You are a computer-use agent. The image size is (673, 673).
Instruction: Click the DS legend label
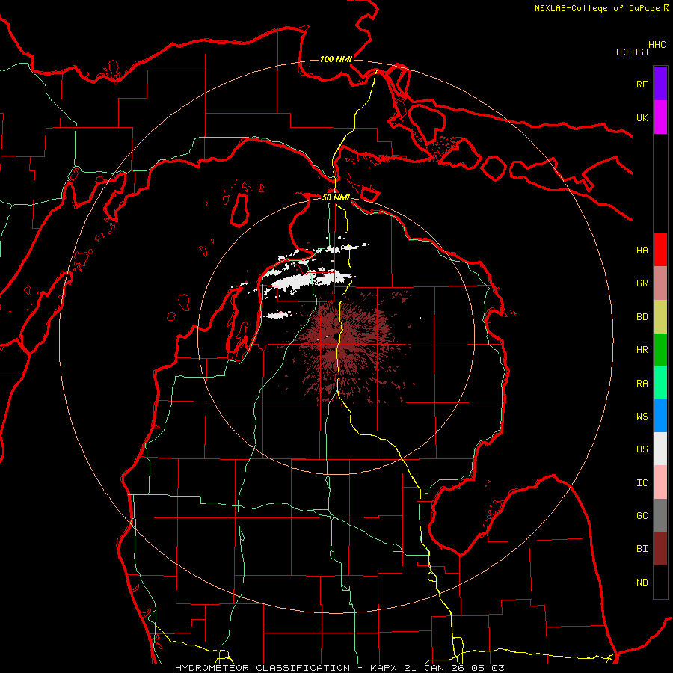(x=642, y=449)
